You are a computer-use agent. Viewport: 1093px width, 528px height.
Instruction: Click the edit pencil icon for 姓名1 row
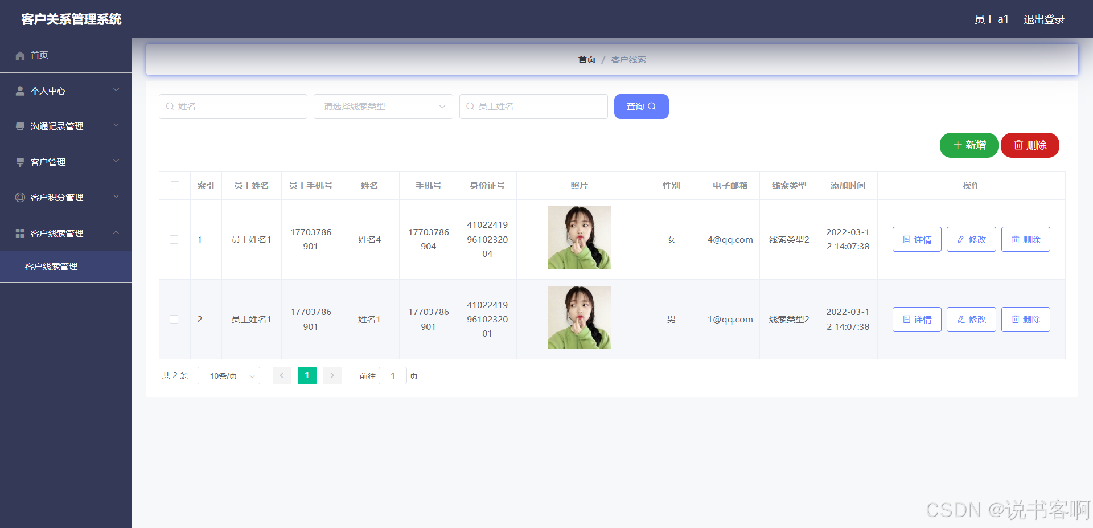pyautogui.click(x=961, y=320)
